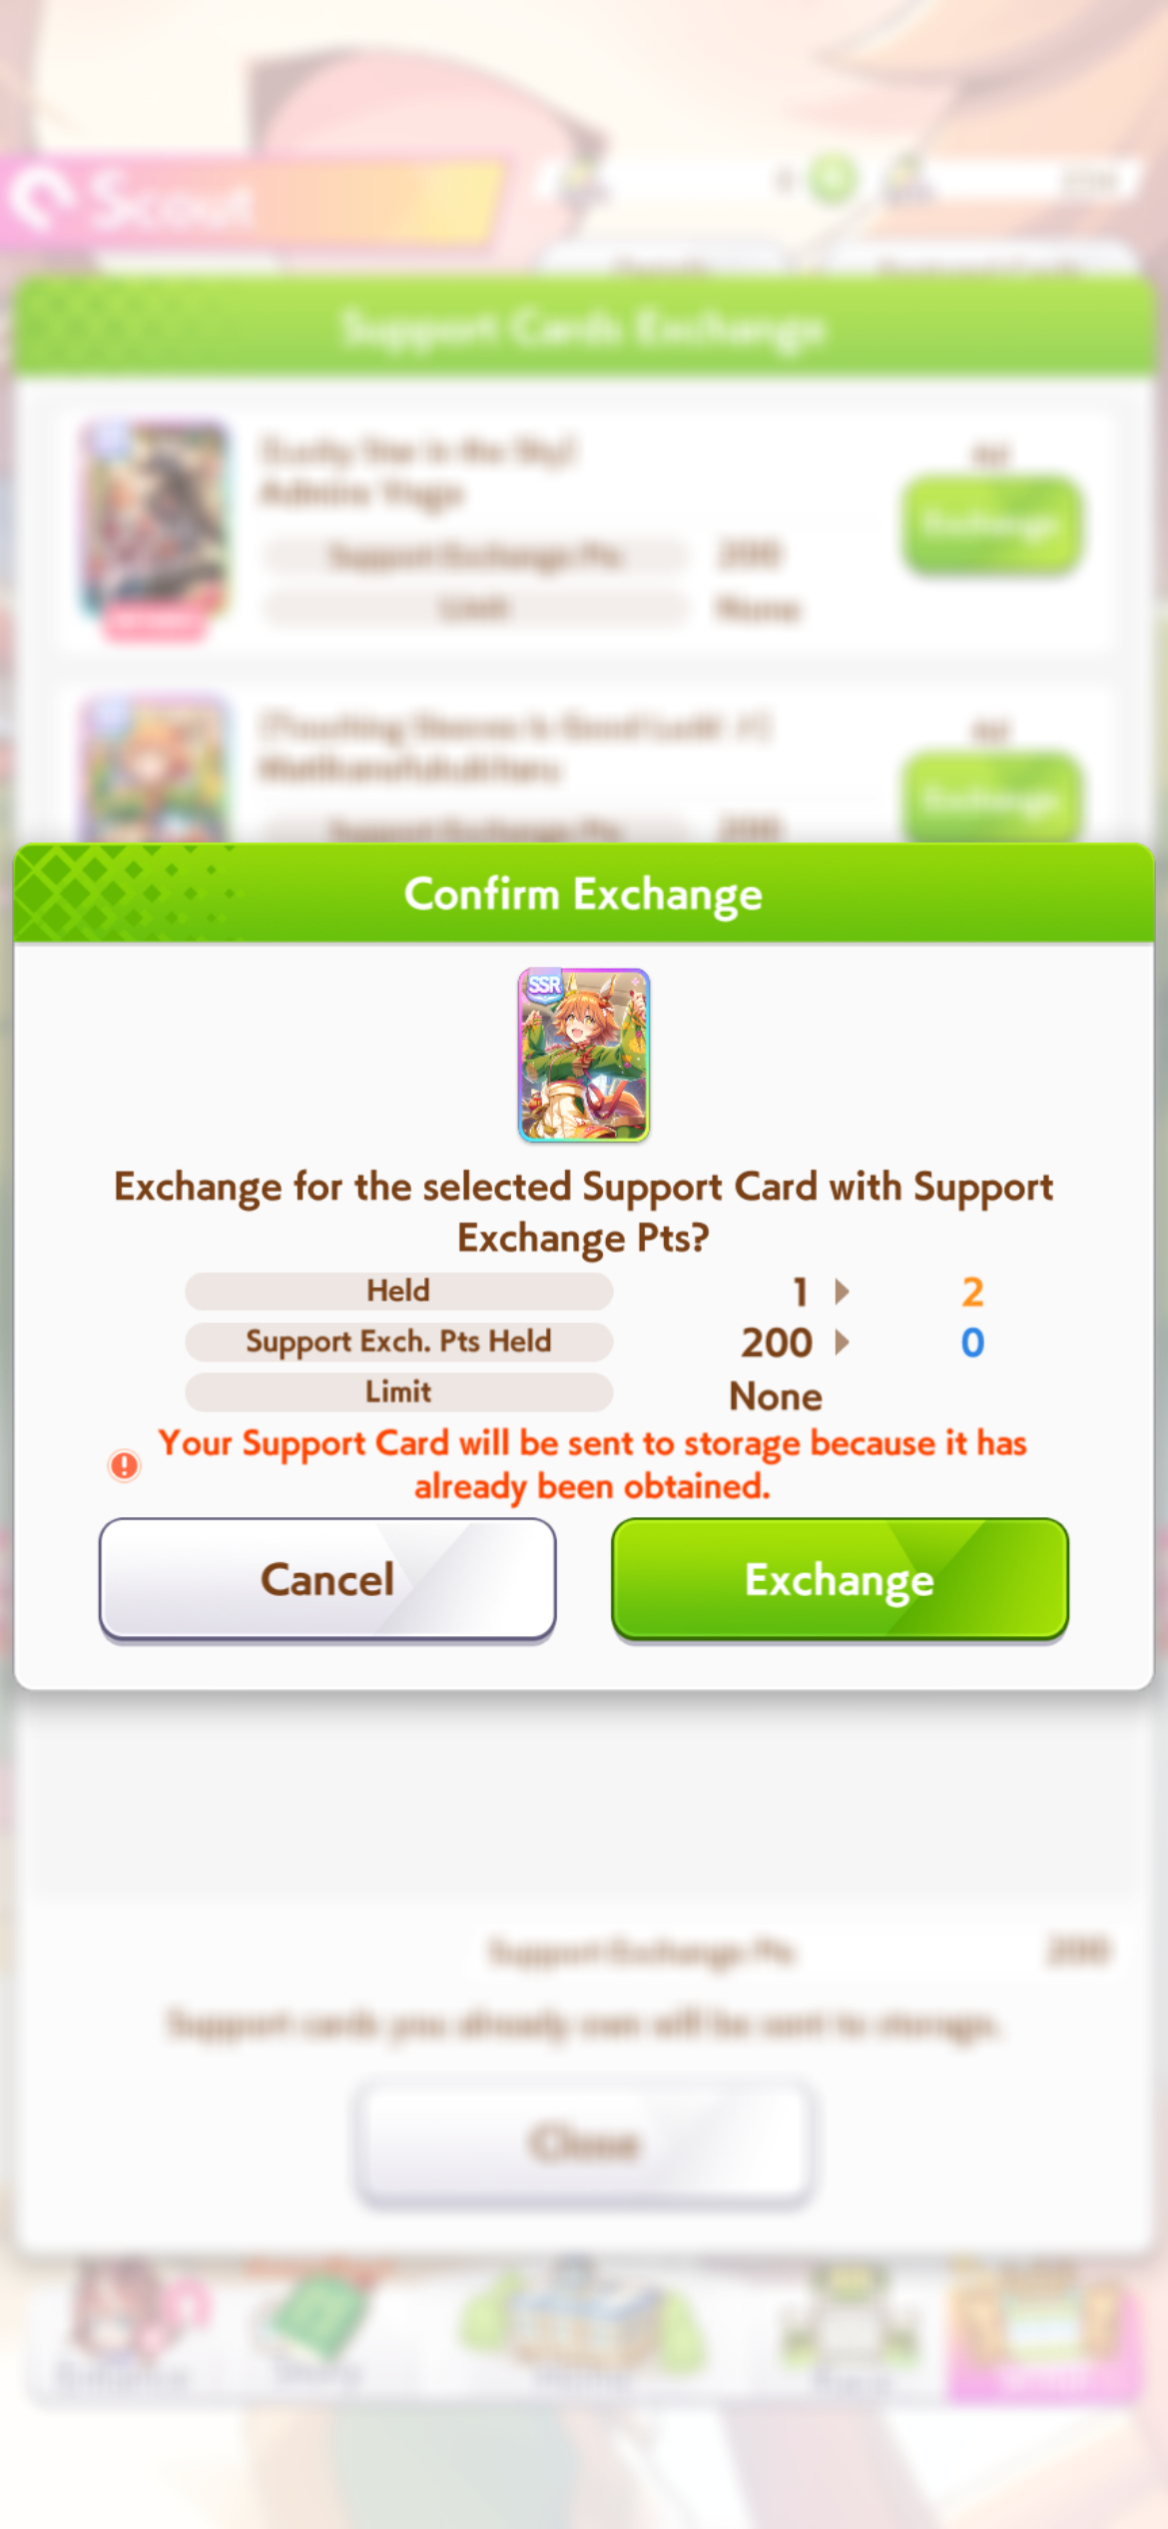Click the arrow next to Held count

coord(842,1291)
